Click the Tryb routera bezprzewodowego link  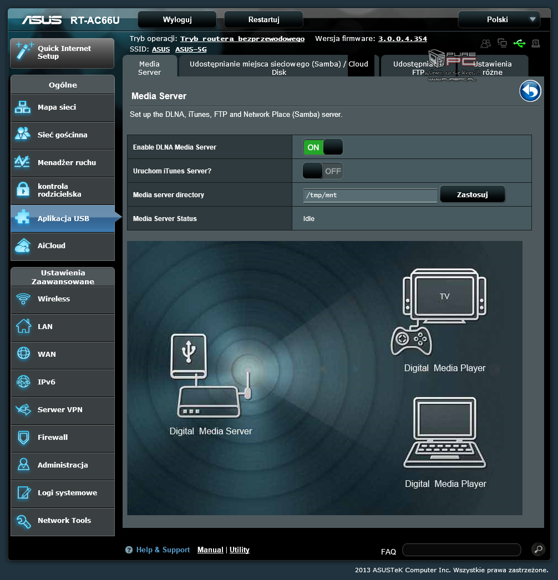point(242,39)
